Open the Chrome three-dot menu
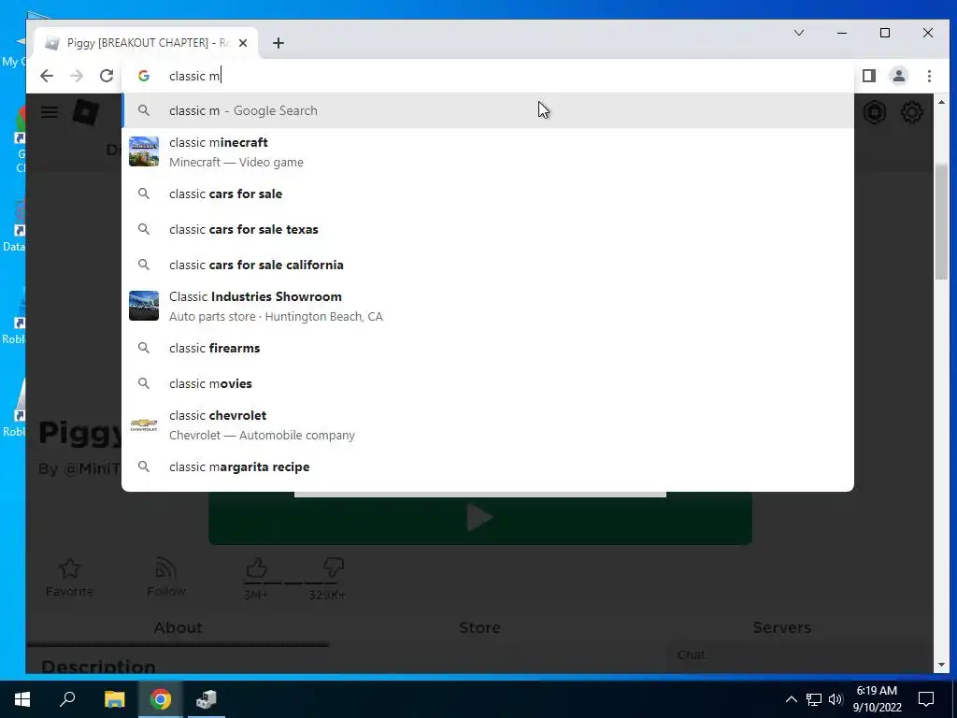 929,76
